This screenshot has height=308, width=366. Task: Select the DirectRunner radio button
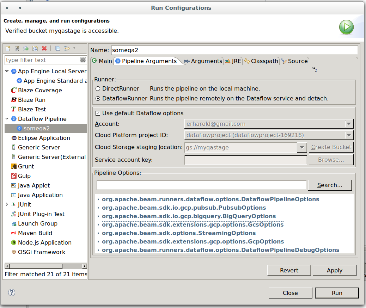[98, 89]
